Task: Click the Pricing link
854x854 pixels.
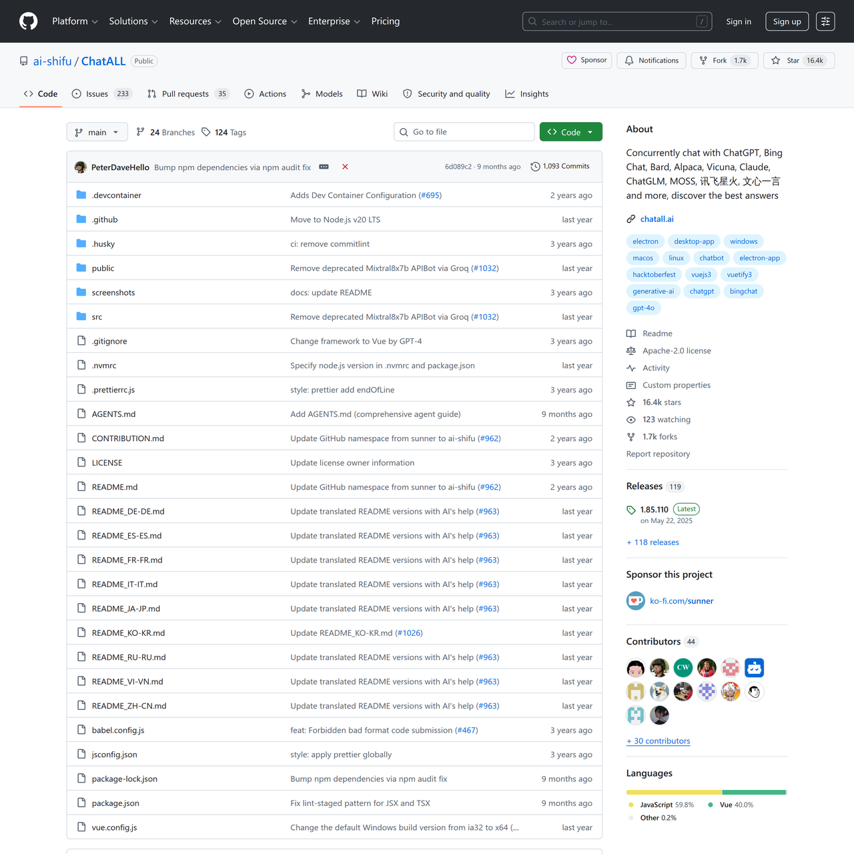Action: [386, 21]
